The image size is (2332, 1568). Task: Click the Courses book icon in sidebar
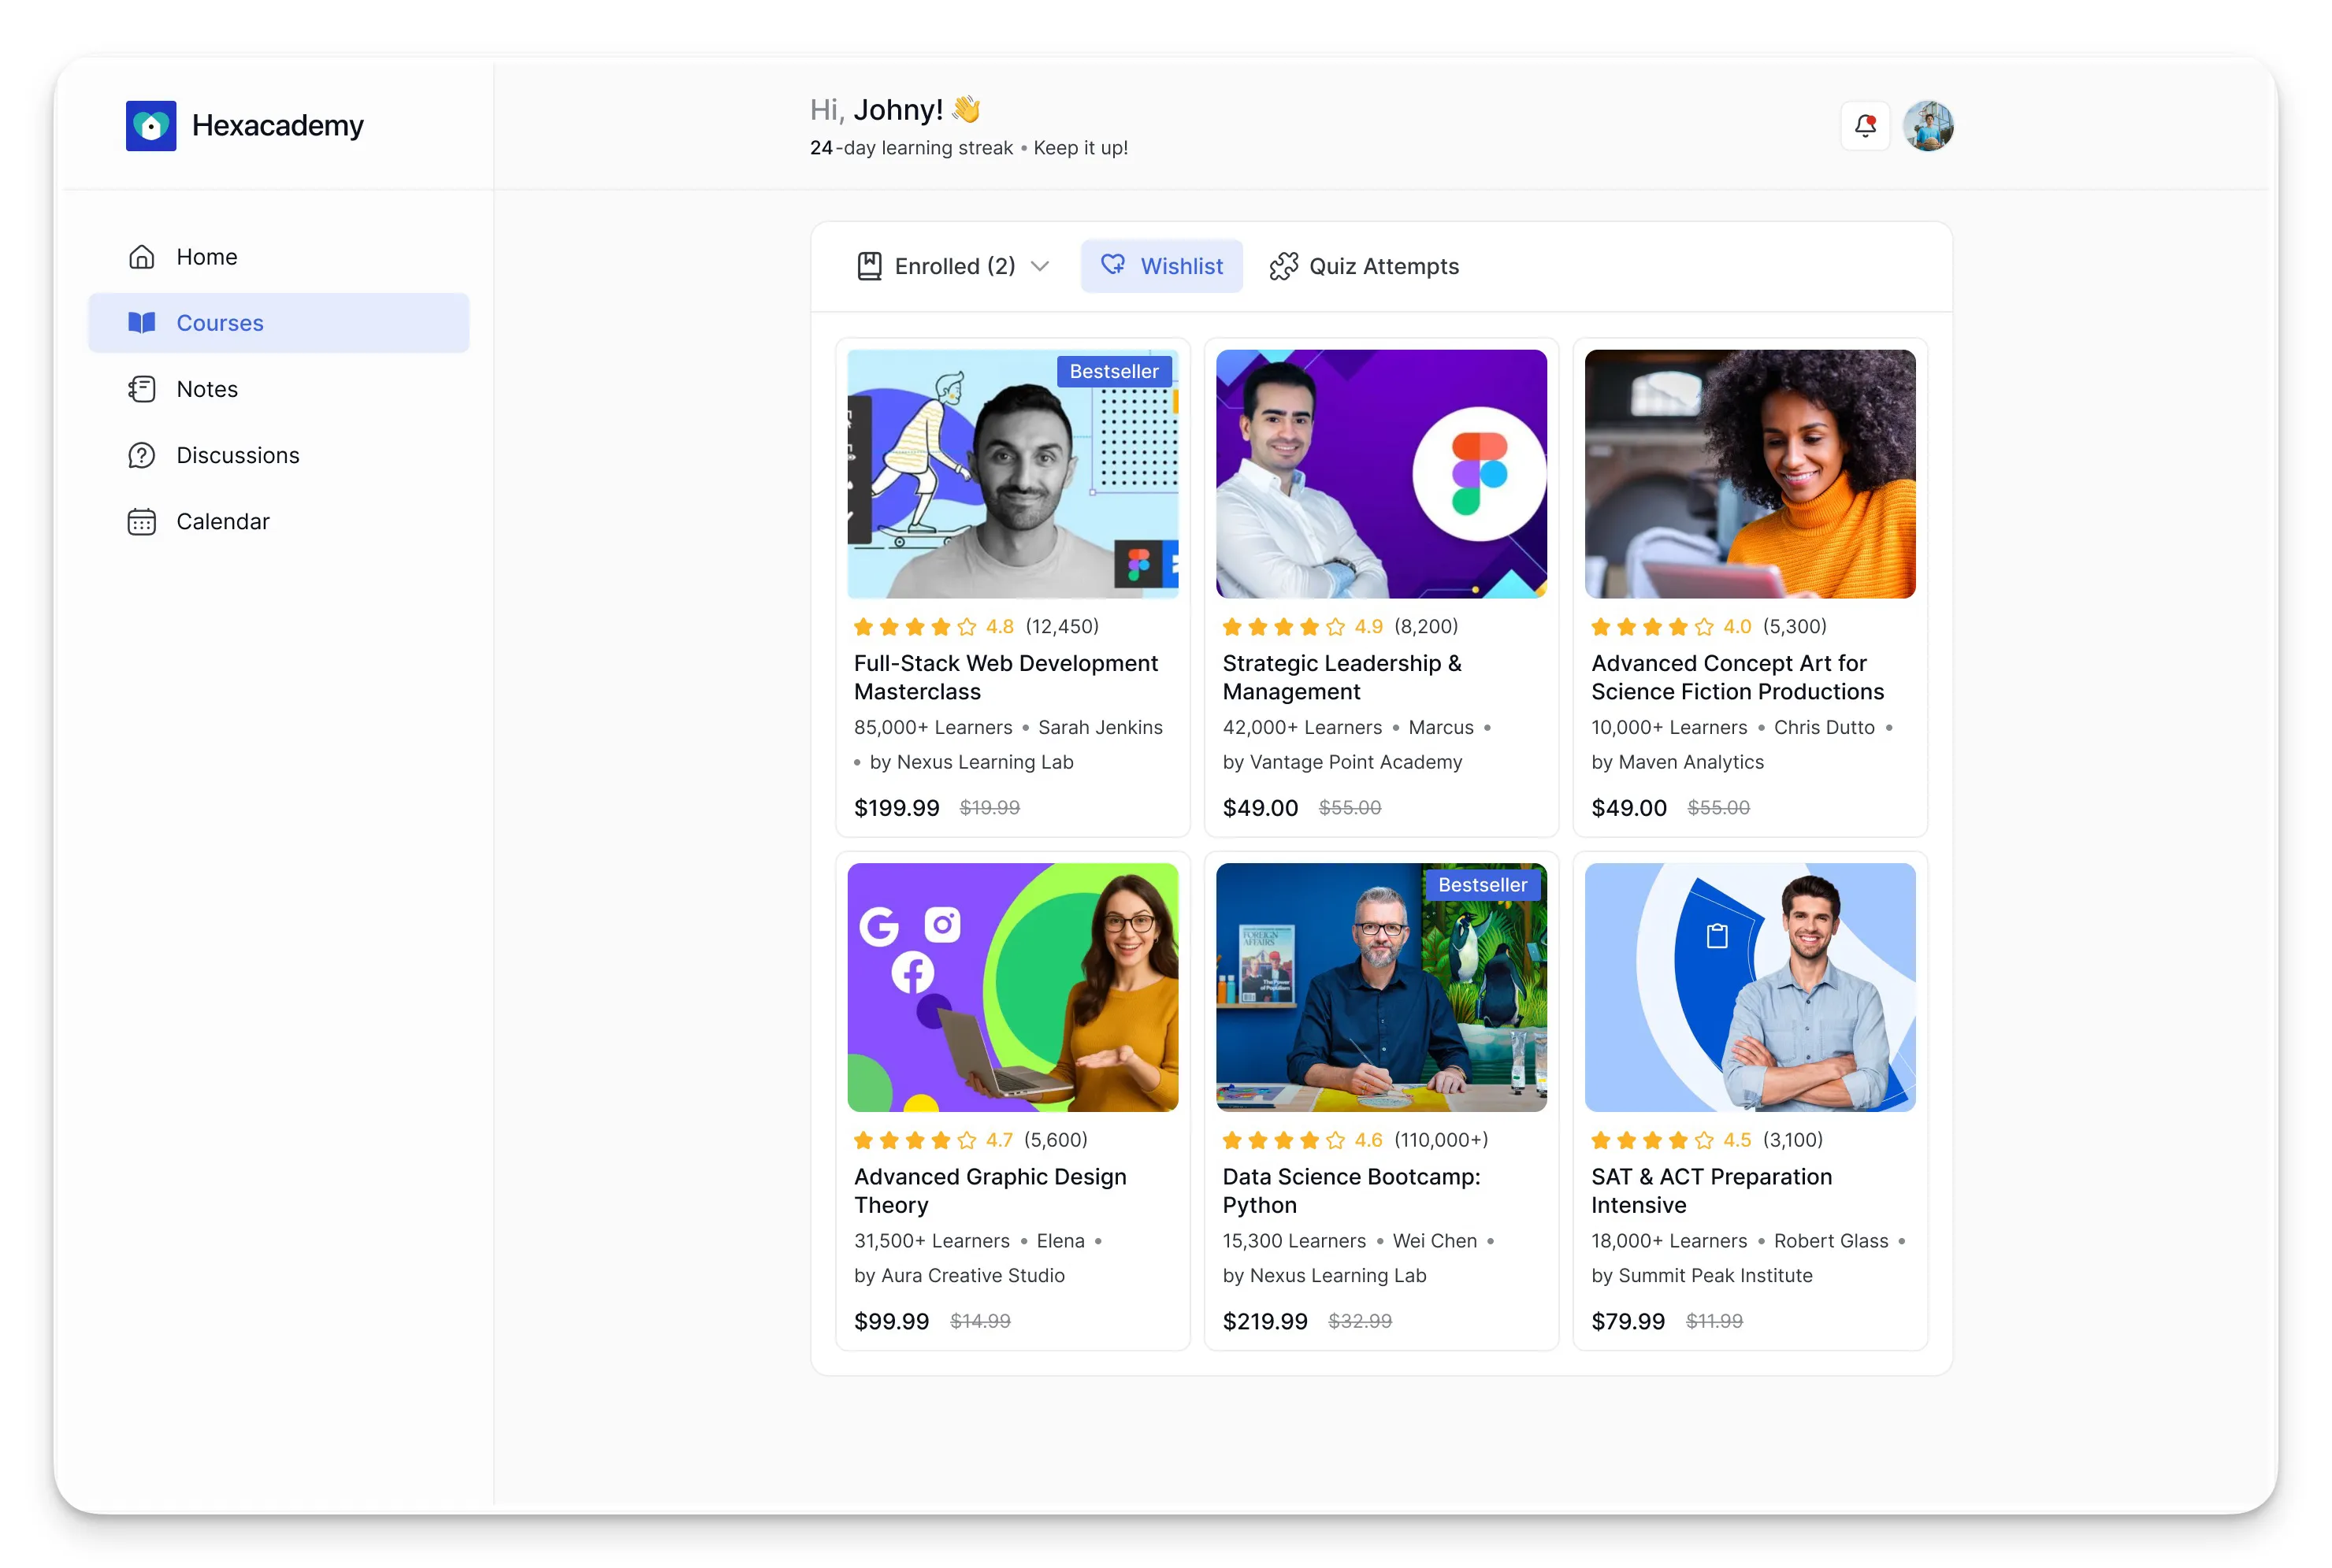tap(142, 323)
